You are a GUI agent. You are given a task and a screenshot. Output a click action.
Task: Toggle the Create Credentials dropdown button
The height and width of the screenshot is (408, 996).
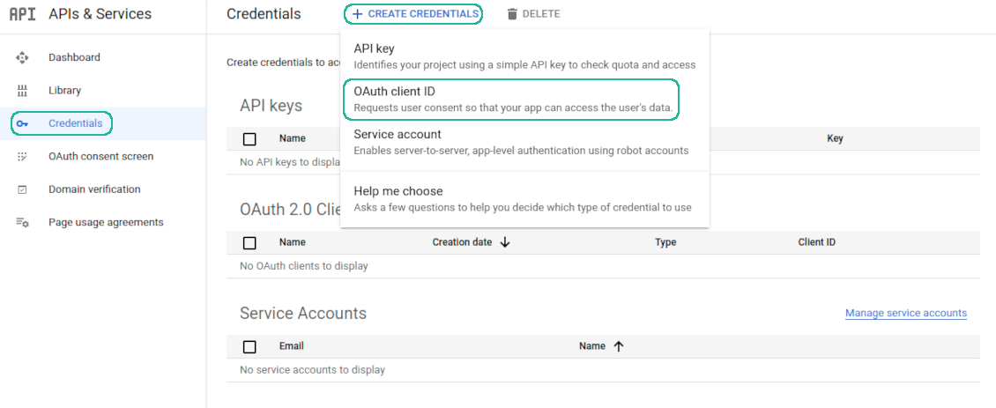[414, 14]
